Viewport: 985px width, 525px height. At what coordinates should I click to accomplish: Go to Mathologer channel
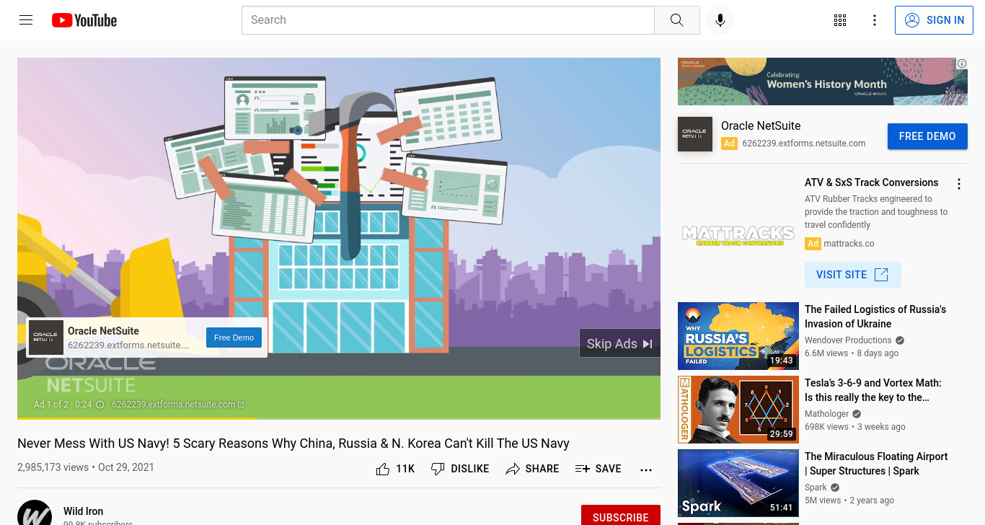[827, 414]
